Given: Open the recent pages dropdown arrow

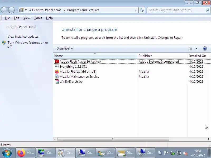Looking at the screenshot, I should point(17,10).
